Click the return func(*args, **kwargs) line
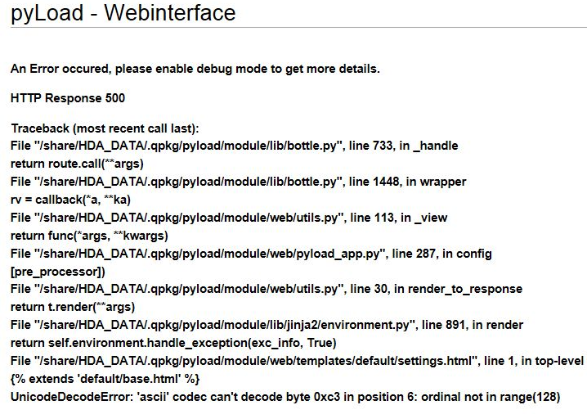The width and height of the screenshot is (587, 414). click(89, 235)
